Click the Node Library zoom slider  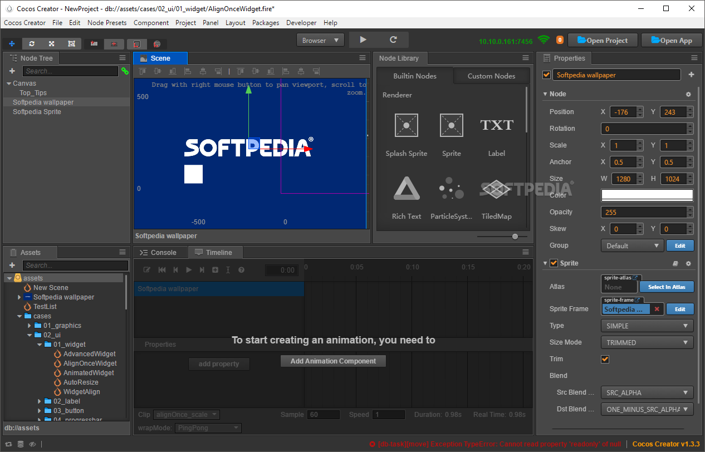click(x=515, y=237)
